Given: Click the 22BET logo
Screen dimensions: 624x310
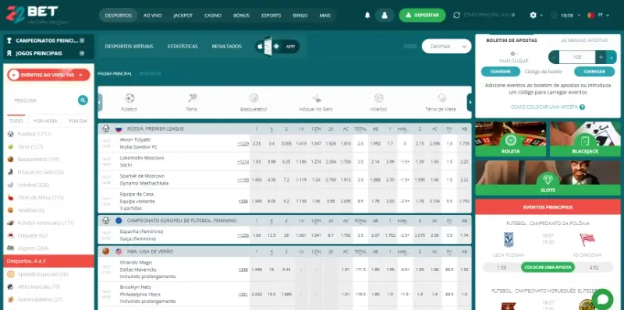Looking at the screenshot, I should (x=37, y=15).
